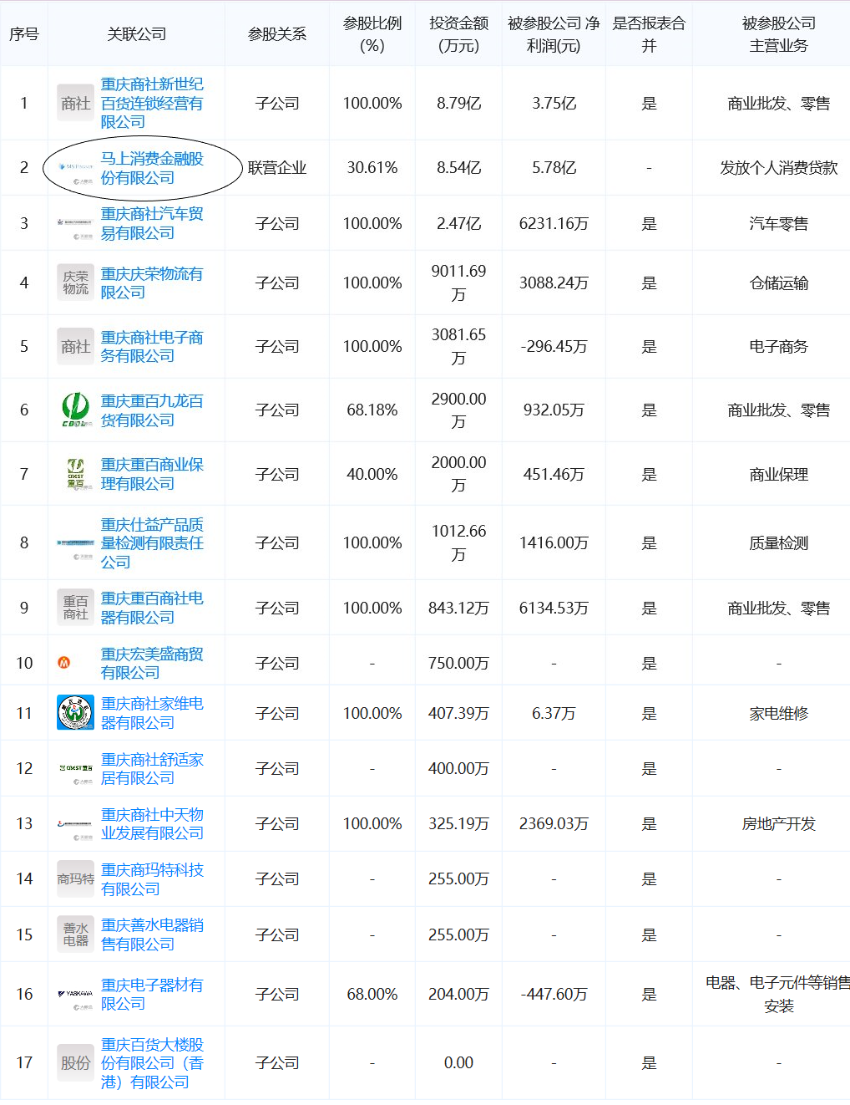Click the 庆荣物流 logo icon
The height and width of the screenshot is (1105, 850).
coord(75,283)
